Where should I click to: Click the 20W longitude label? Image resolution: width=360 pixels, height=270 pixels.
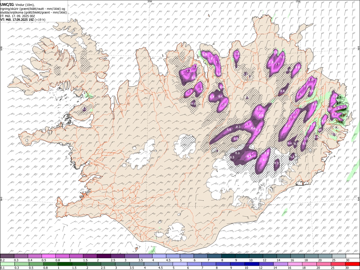pyautogui.click(x=150, y=1)
